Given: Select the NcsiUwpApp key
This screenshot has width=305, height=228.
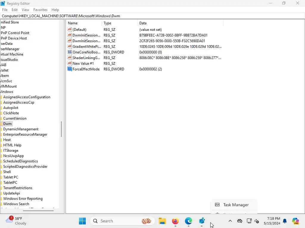Looking at the screenshot, I should (x=13, y=156).
